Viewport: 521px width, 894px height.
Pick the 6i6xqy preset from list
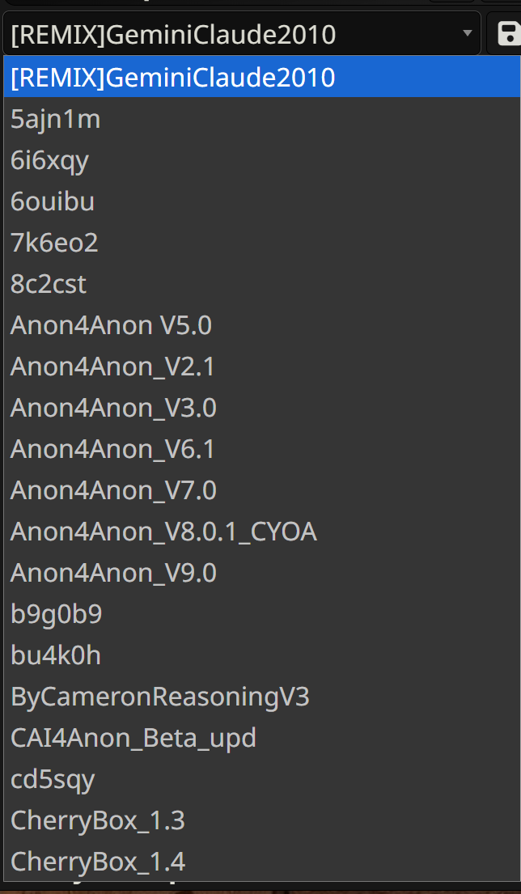[50, 161]
